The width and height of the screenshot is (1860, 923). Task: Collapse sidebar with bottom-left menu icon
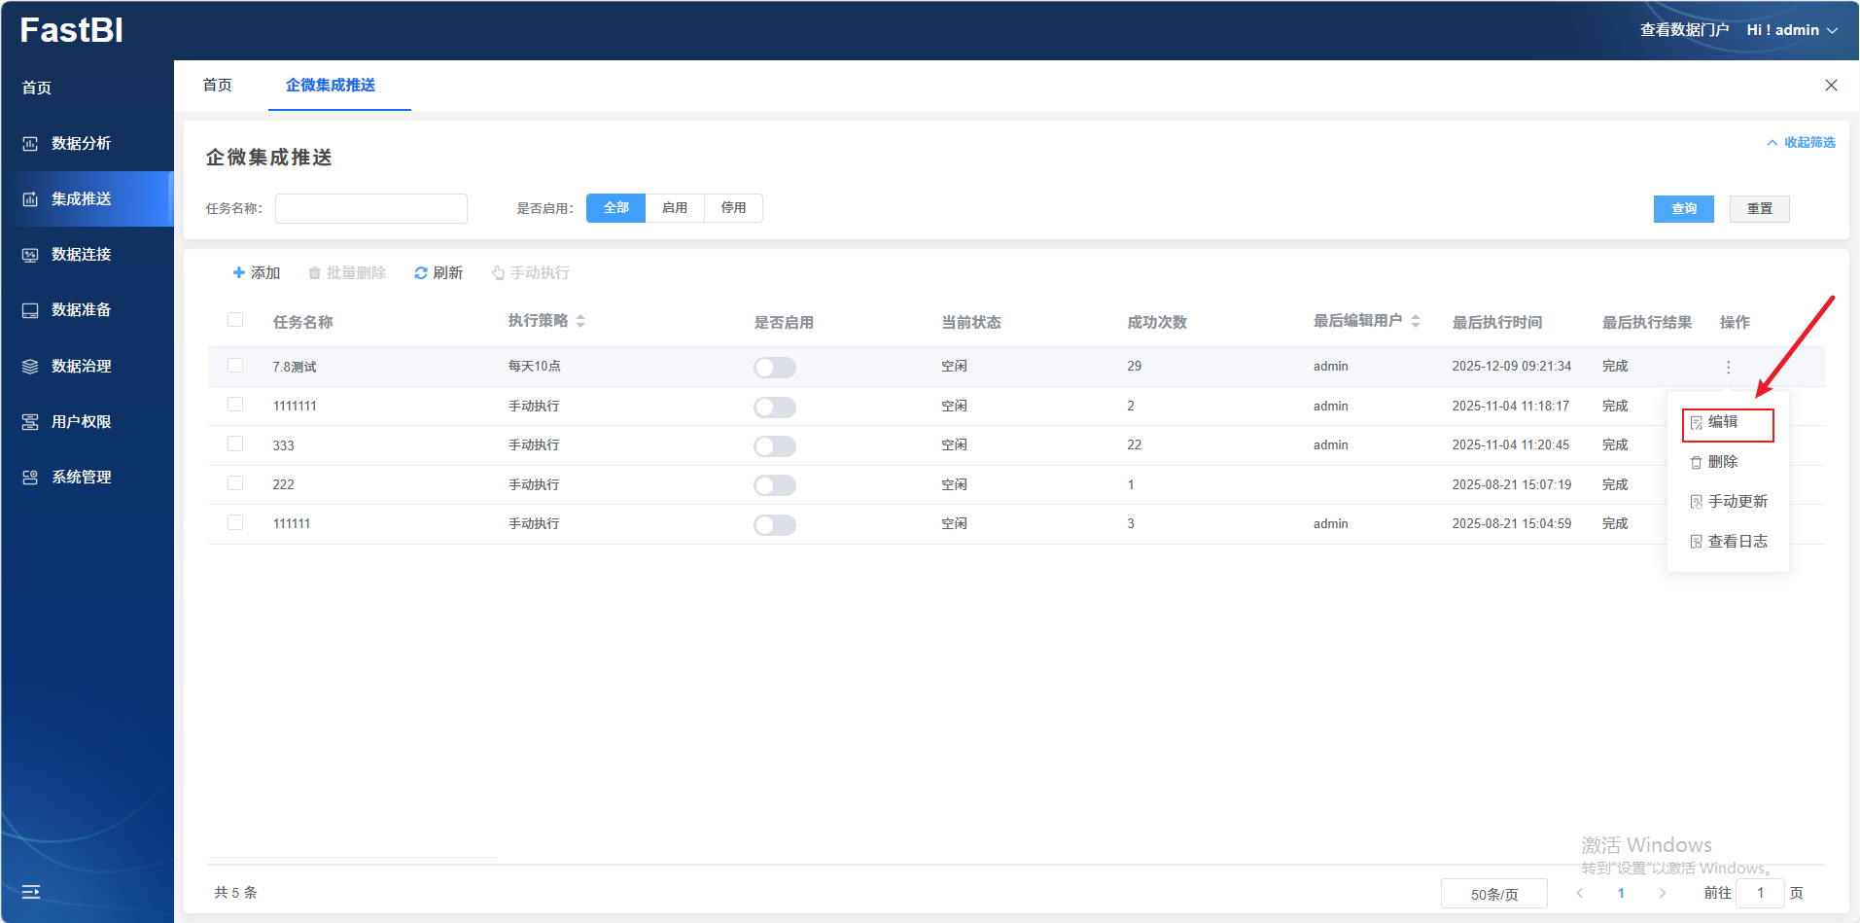tap(31, 892)
